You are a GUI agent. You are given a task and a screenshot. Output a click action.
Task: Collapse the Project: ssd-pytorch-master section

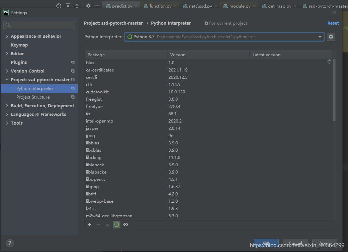point(7,79)
